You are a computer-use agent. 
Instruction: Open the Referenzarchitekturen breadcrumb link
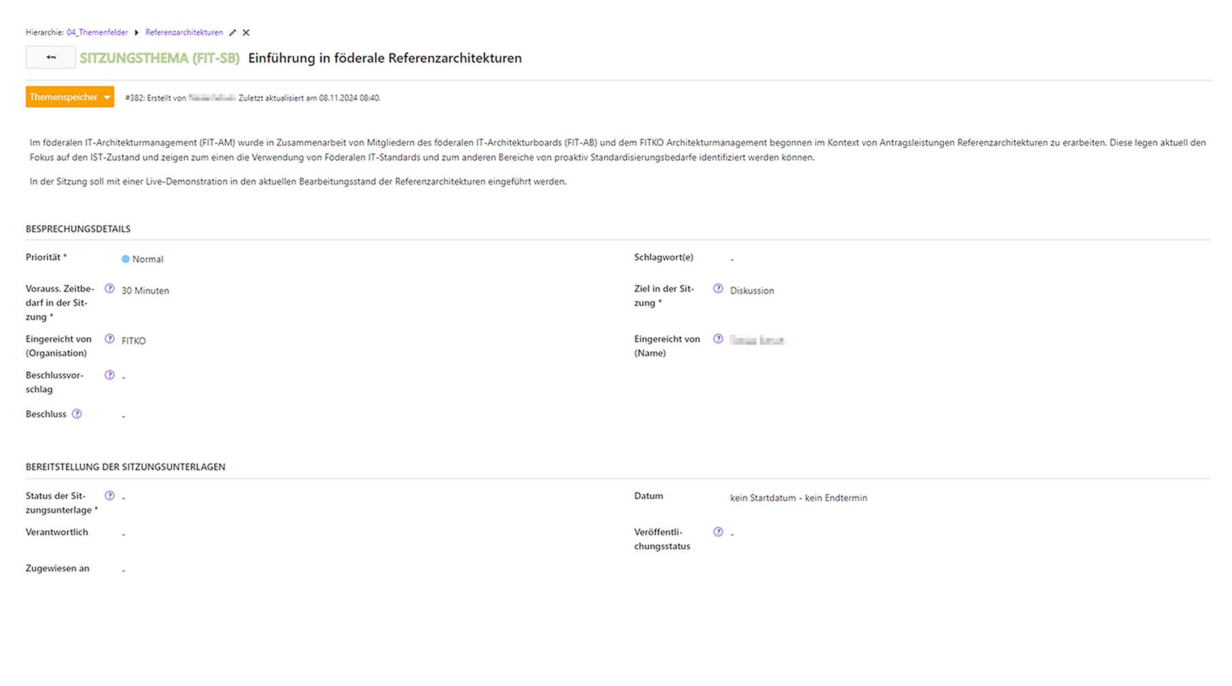[184, 33]
